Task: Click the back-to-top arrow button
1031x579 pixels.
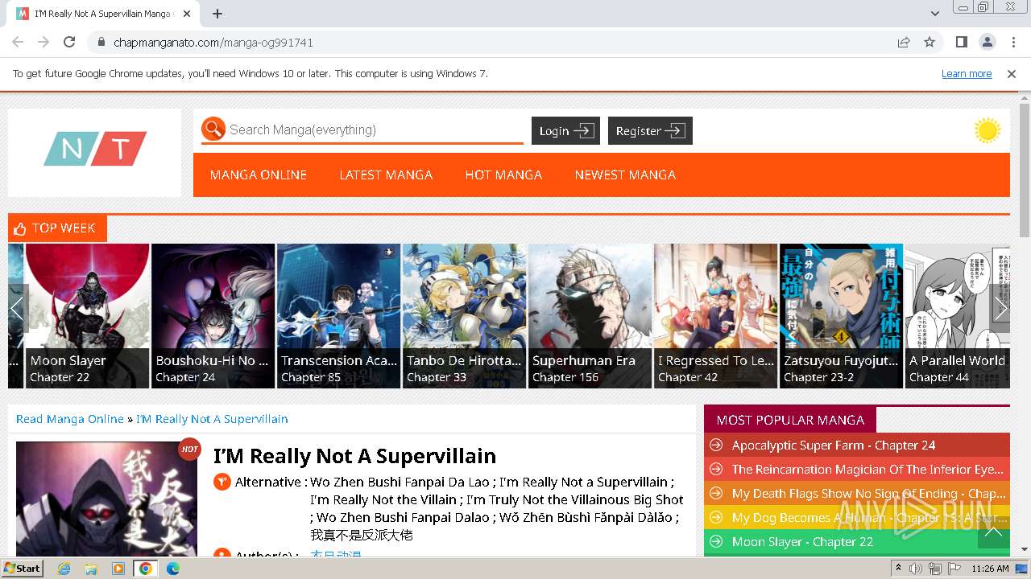Action: pyautogui.click(x=993, y=532)
